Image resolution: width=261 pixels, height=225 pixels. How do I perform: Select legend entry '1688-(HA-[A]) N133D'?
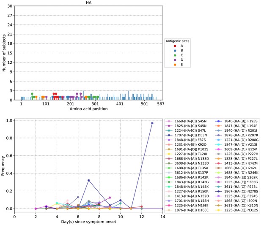click(x=187, y=159)
